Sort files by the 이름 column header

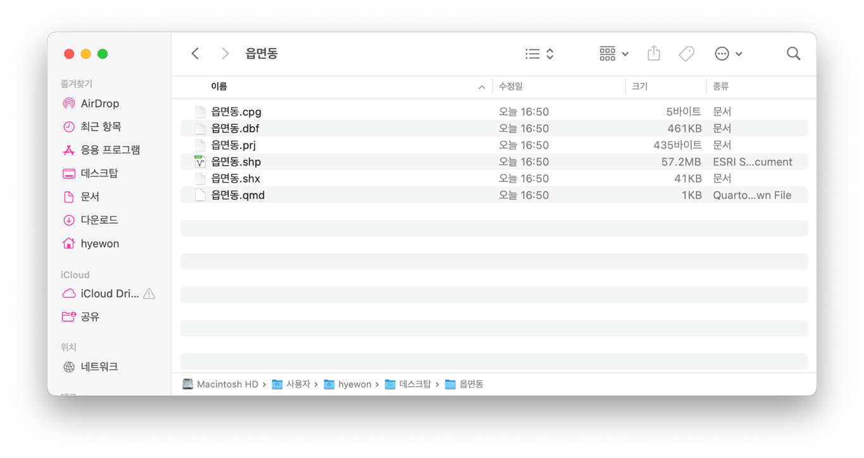coord(219,87)
